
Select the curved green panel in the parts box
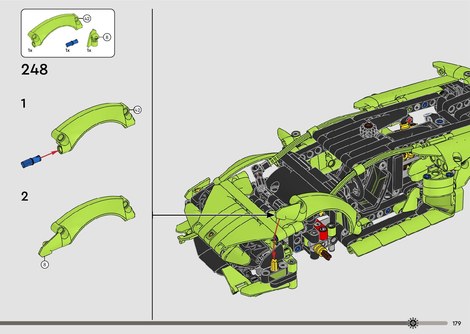point(55,29)
